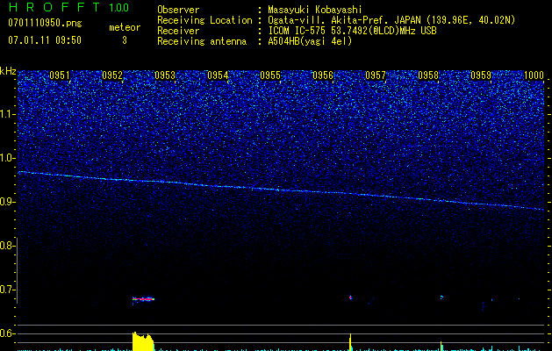Click the 0.7 kHz axis label
This screenshot has width=552, height=351.
(x=7, y=290)
